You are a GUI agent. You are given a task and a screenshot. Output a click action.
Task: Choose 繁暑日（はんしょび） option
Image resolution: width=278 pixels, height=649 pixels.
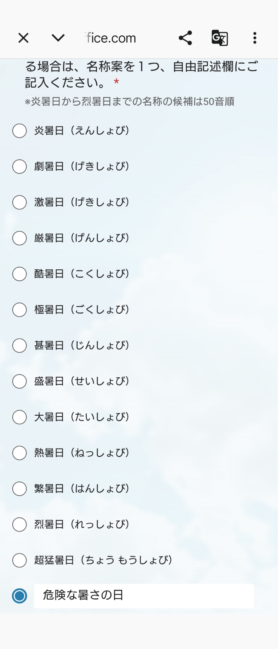coord(19,489)
